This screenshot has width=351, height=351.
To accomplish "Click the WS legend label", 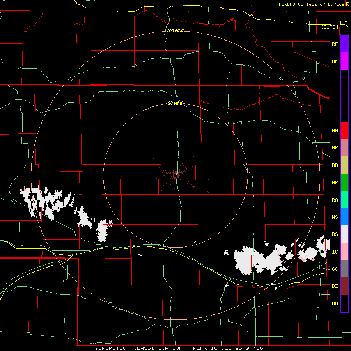I will pyautogui.click(x=335, y=217).
